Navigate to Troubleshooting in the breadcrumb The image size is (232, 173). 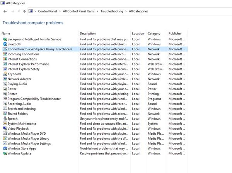pos(112,12)
